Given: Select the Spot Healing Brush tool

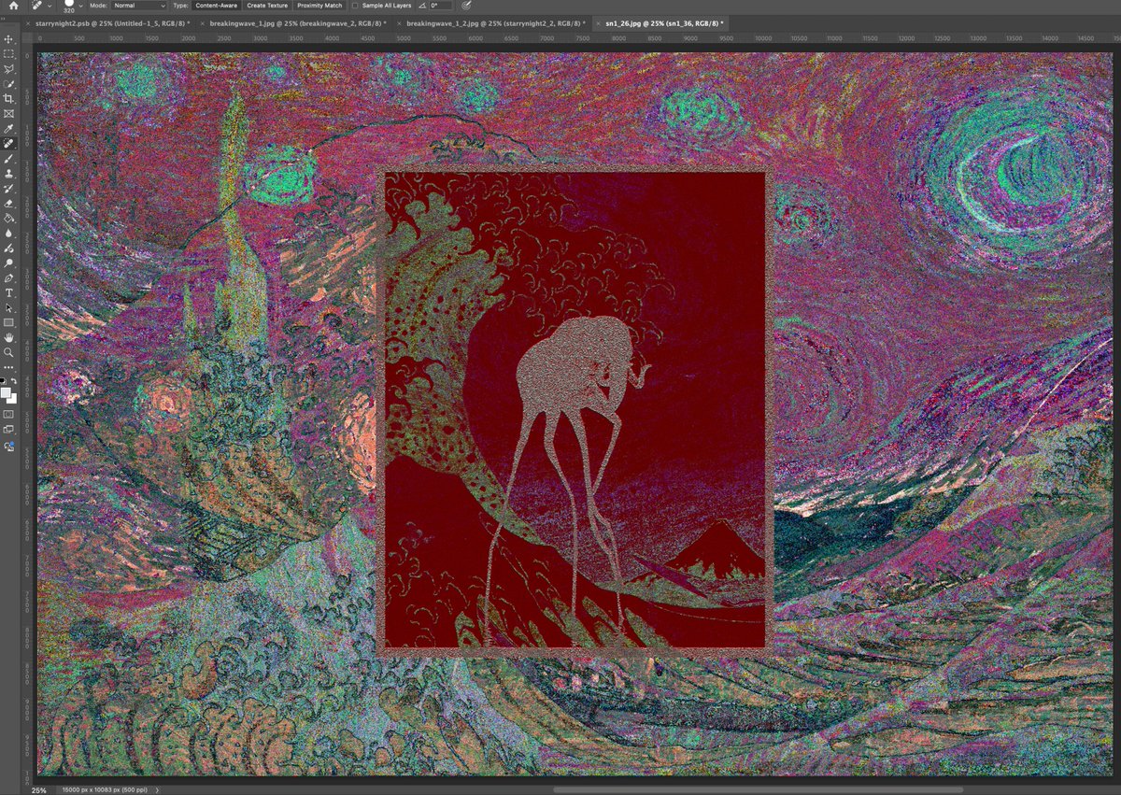Looking at the screenshot, I should click(x=9, y=144).
